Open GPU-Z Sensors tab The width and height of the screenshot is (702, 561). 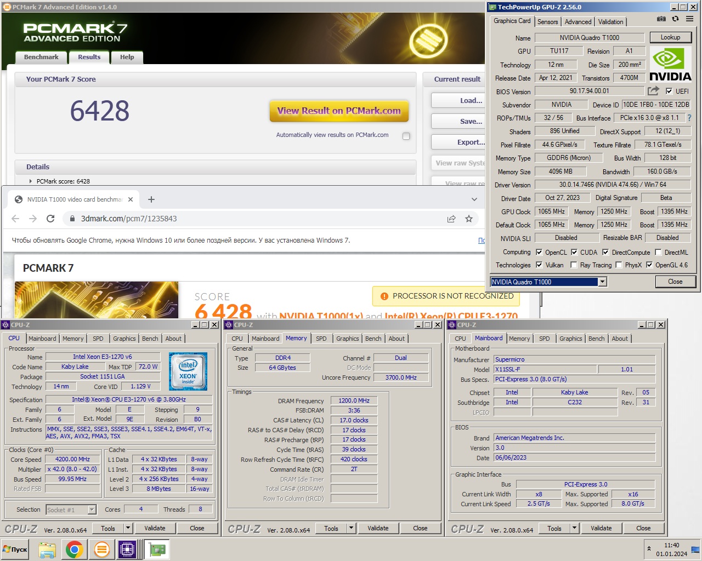(x=548, y=22)
